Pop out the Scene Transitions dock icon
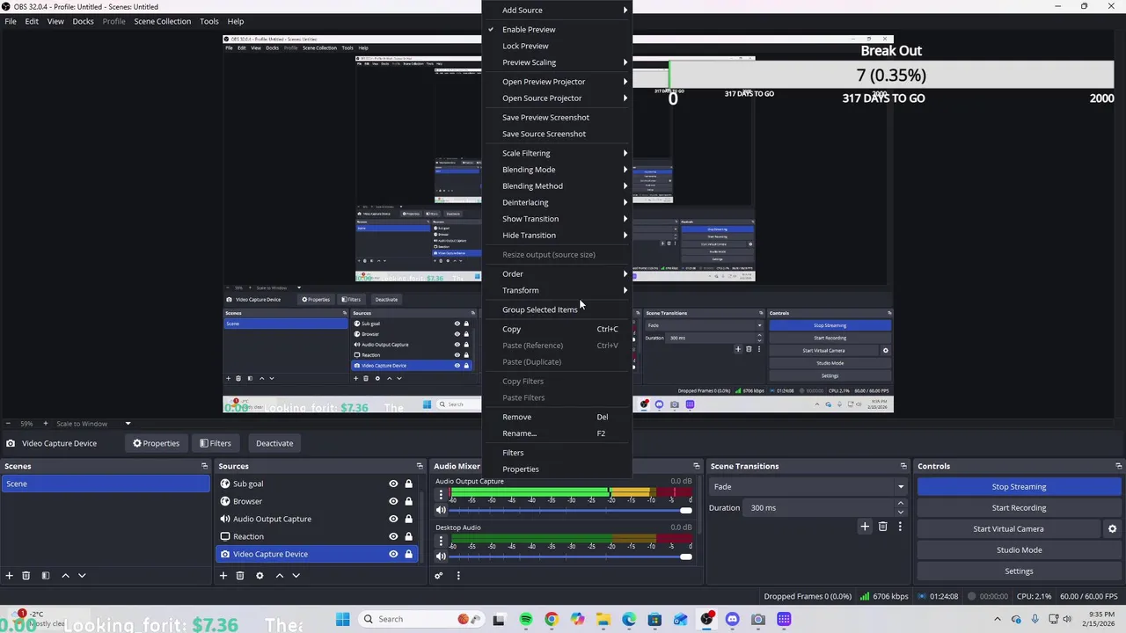 click(903, 466)
